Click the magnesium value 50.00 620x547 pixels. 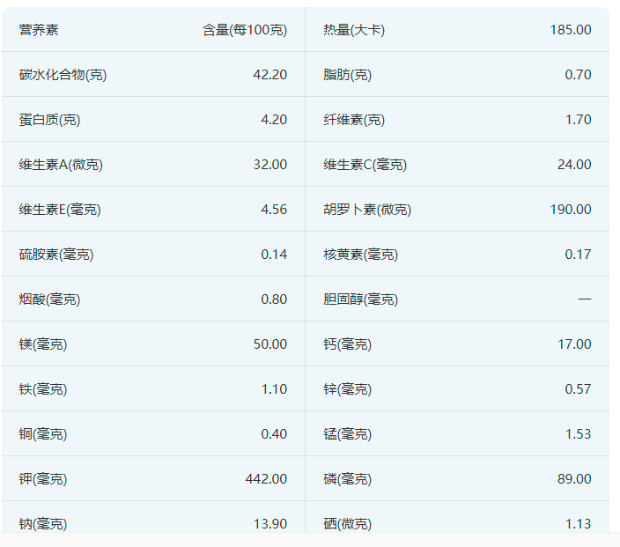tap(269, 344)
